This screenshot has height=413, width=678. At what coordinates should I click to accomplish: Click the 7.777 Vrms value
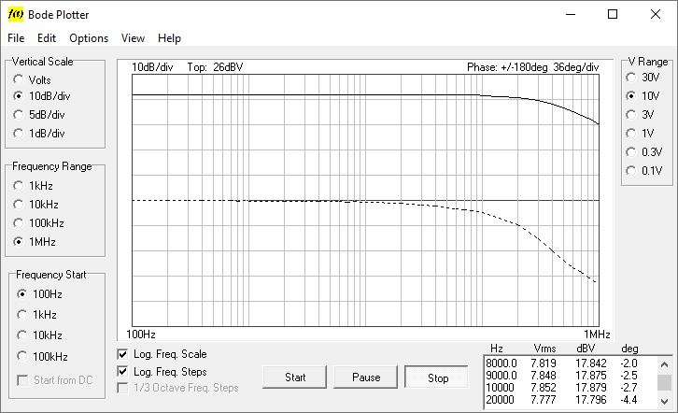[x=544, y=400]
